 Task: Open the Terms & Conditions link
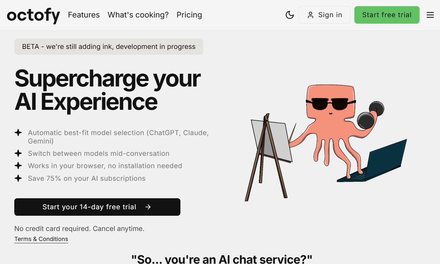[41, 239]
